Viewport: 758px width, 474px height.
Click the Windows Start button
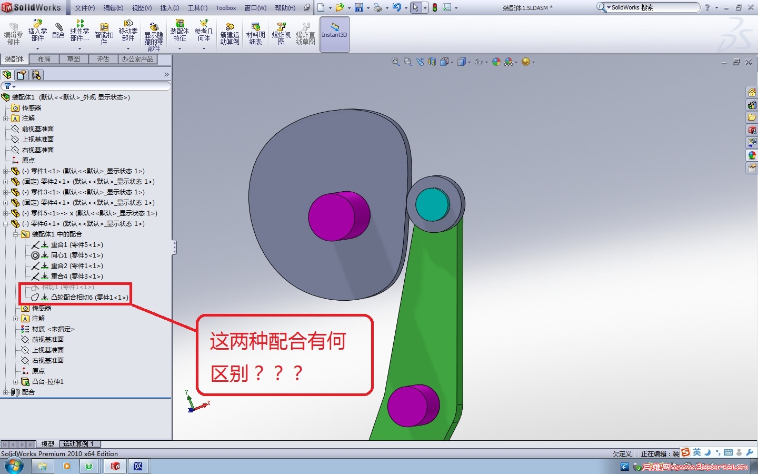14,466
